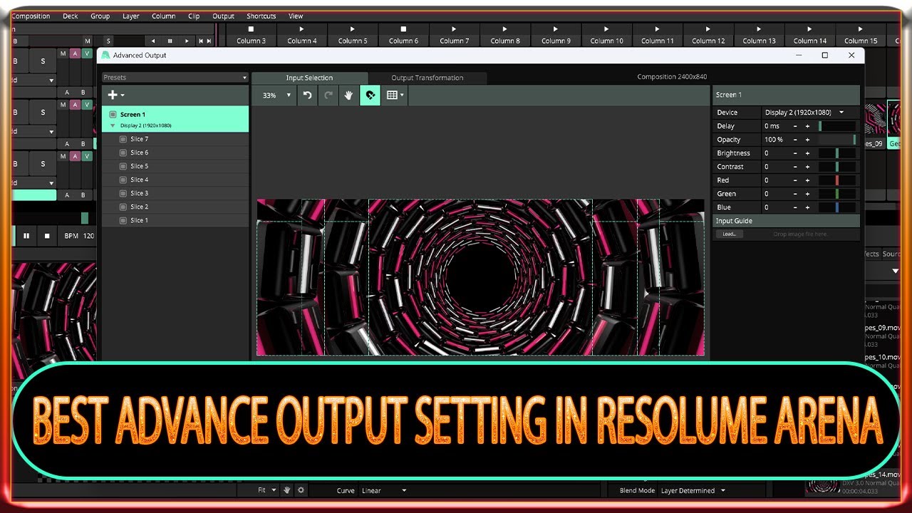Adjust the Opacity slider bar
The height and width of the screenshot is (513, 912).
pyautogui.click(x=837, y=140)
